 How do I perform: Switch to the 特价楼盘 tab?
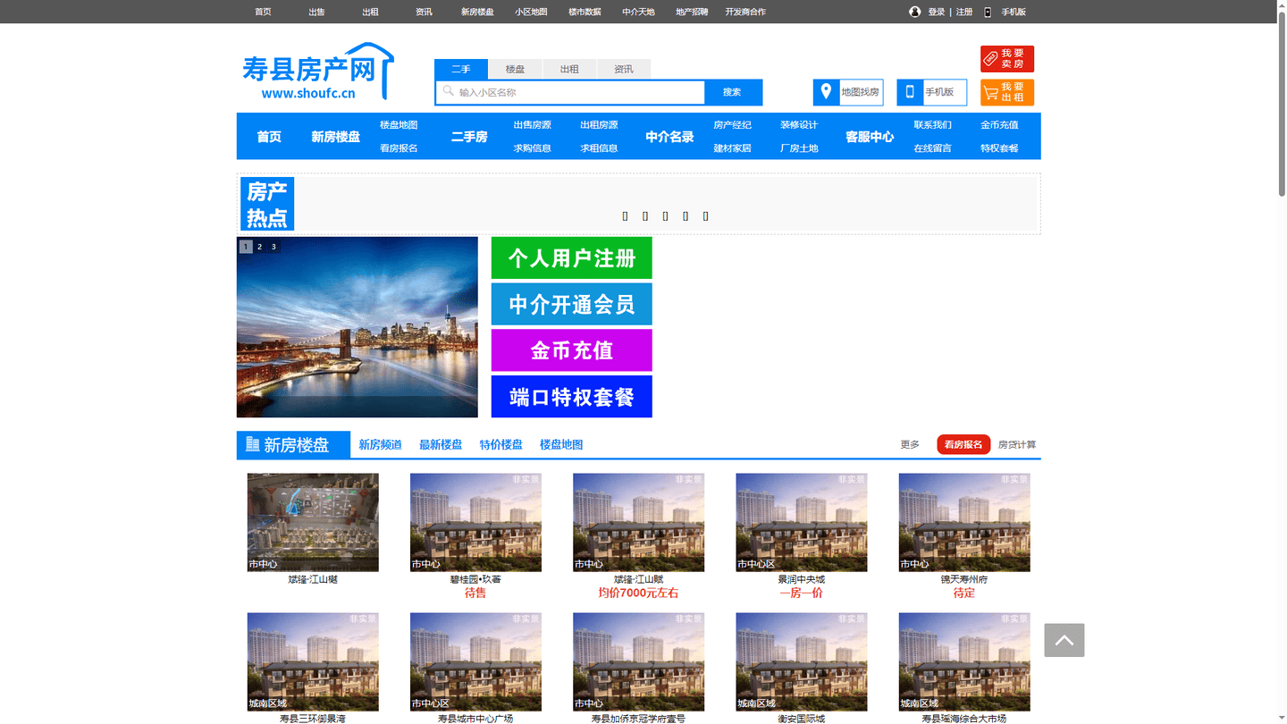pyautogui.click(x=500, y=444)
